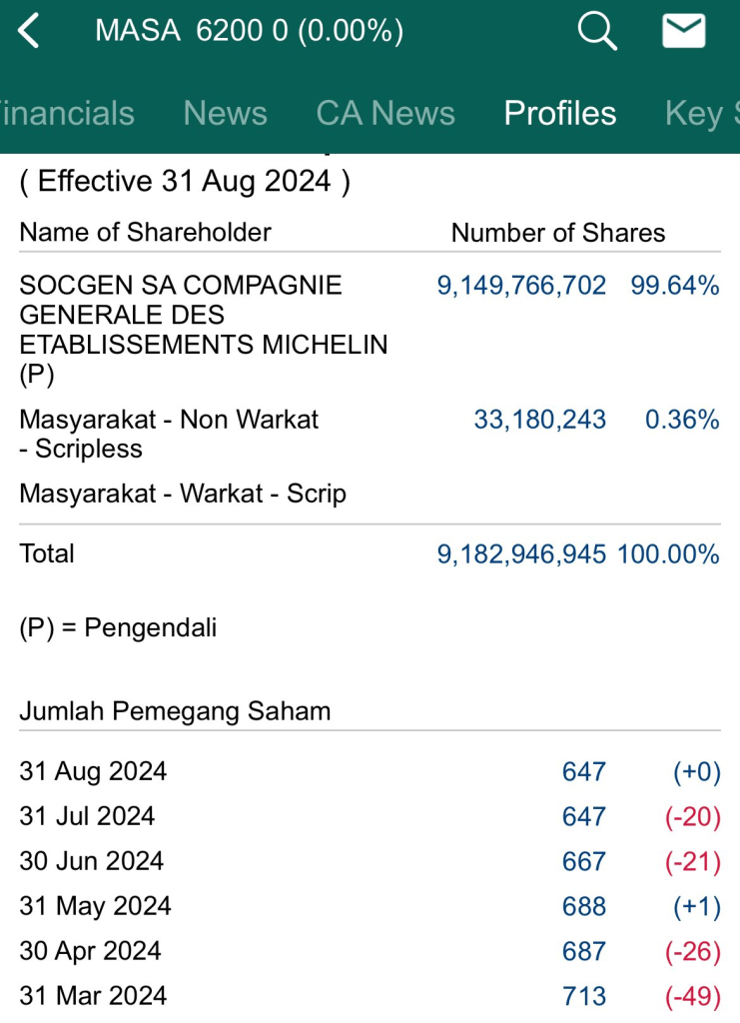This screenshot has width=740, height=1023.
Task: Open the search magnifier icon
Action: pyautogui.click(x=596, y=32)
